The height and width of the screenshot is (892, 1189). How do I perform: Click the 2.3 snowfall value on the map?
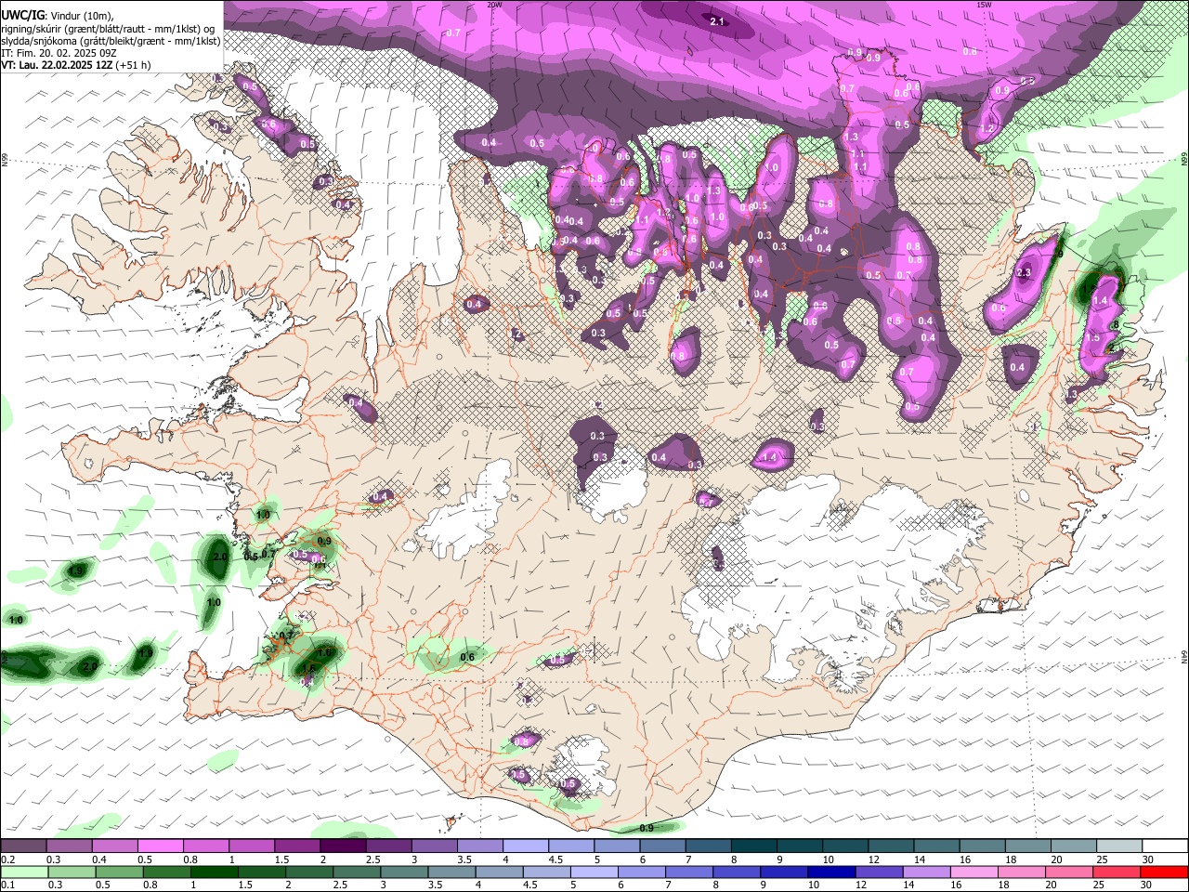coord(1024,272)
